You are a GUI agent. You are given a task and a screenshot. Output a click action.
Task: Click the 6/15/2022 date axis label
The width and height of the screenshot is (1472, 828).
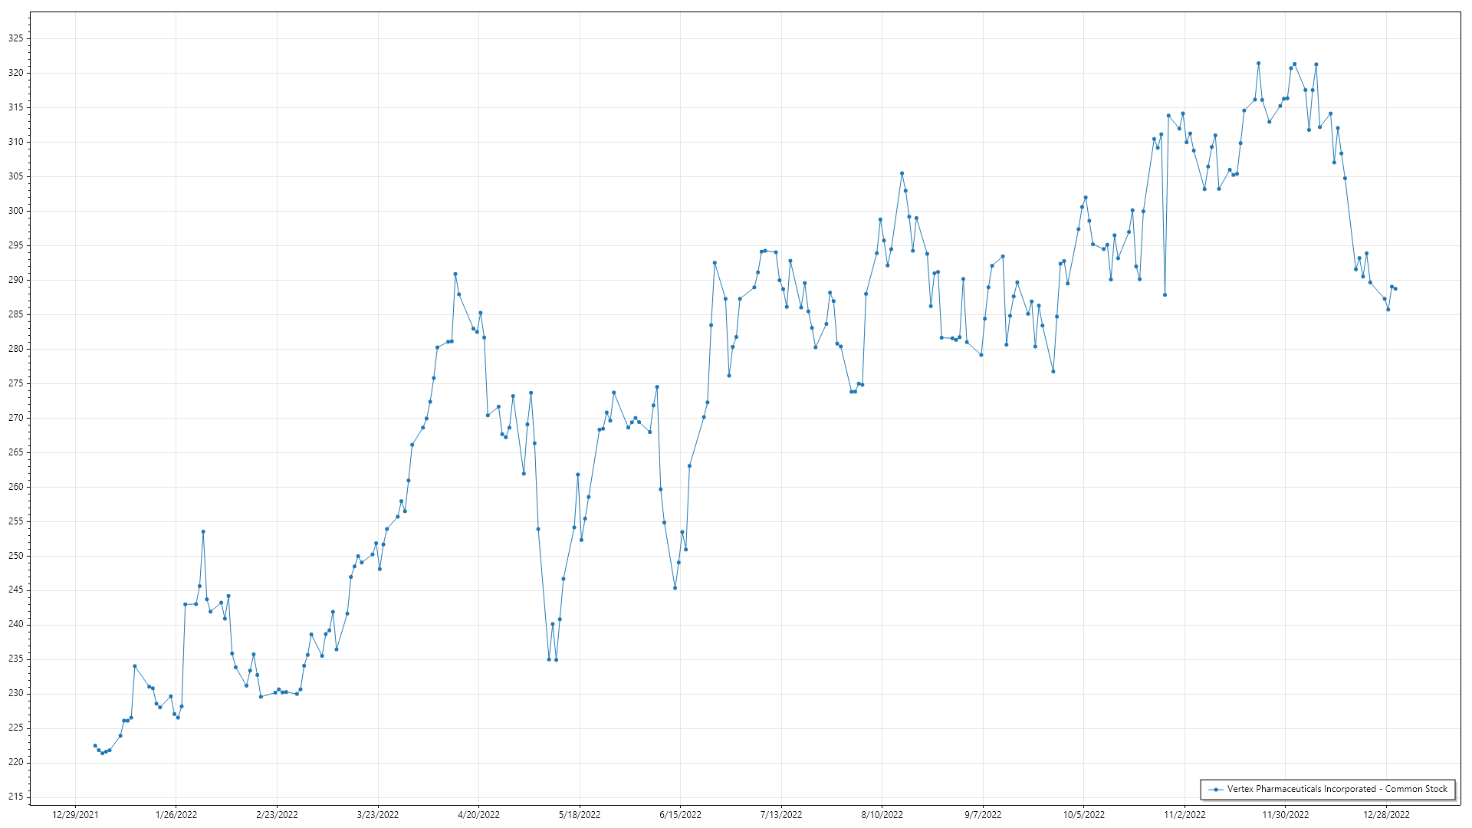pos(680,814)
